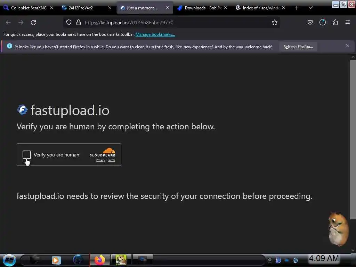Open tracking protection shield icon
The height and width of the screenshot is (267, 356).
click(x=69, y=23)
